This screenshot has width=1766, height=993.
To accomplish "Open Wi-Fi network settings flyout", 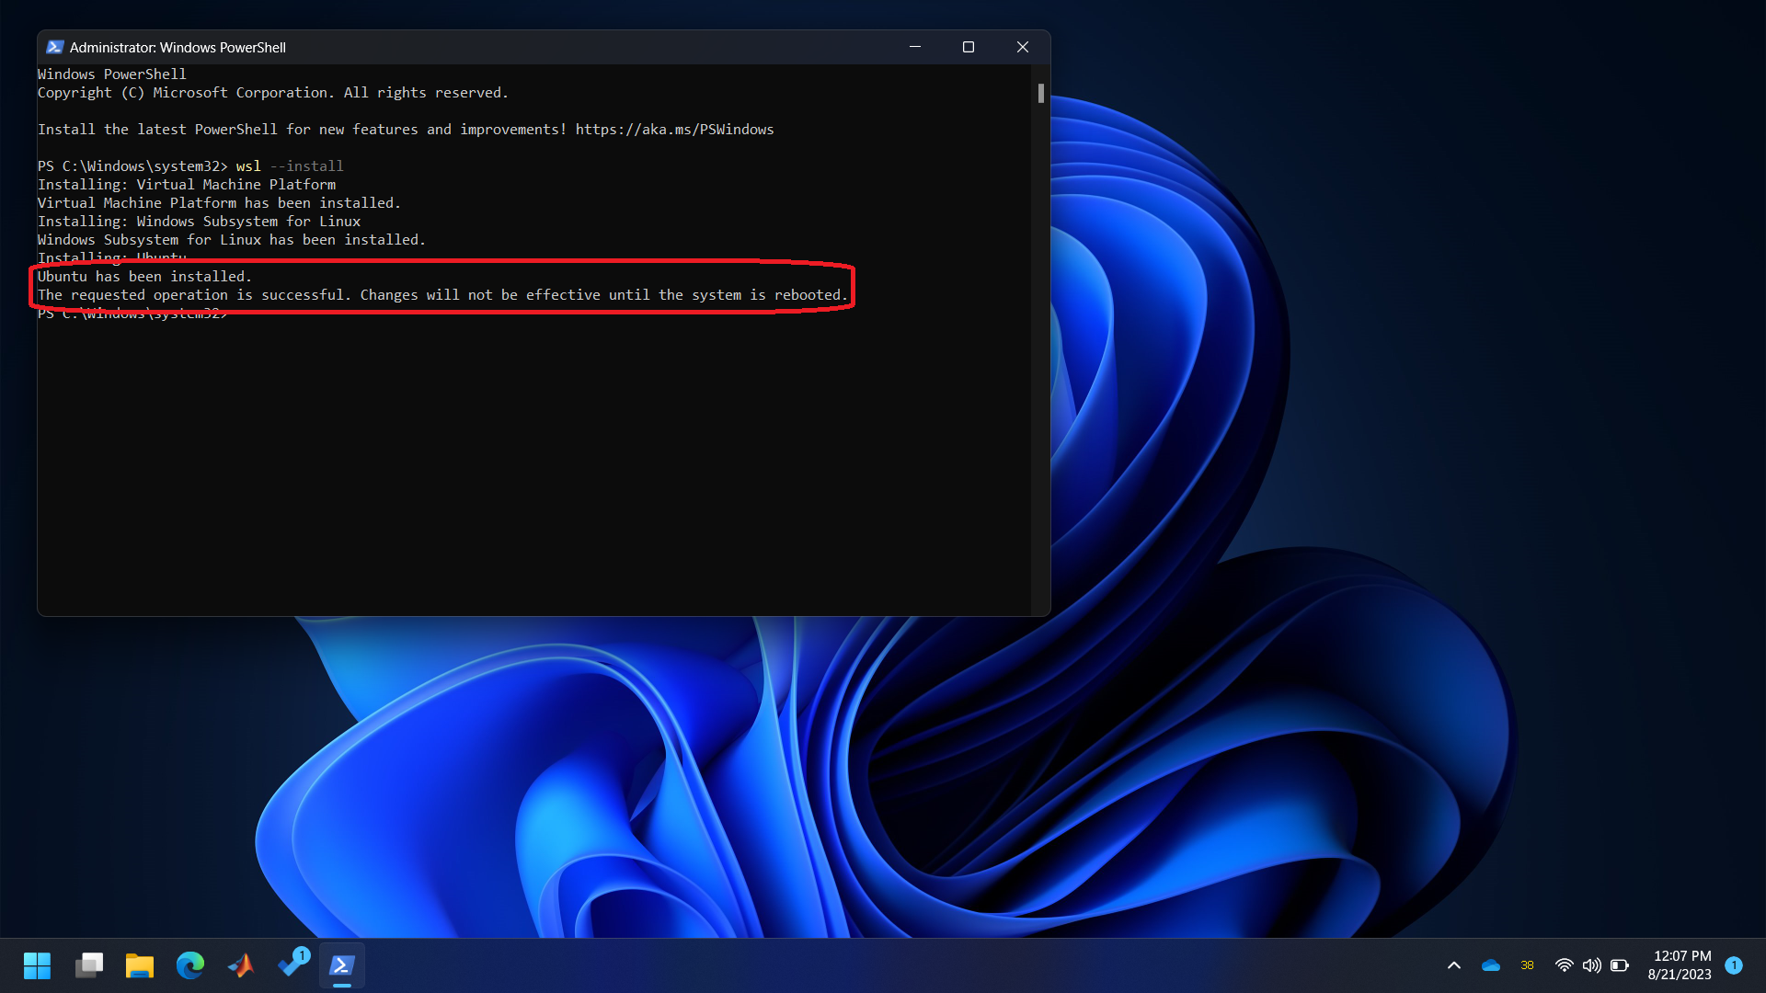I will [x=1564, y=965].
